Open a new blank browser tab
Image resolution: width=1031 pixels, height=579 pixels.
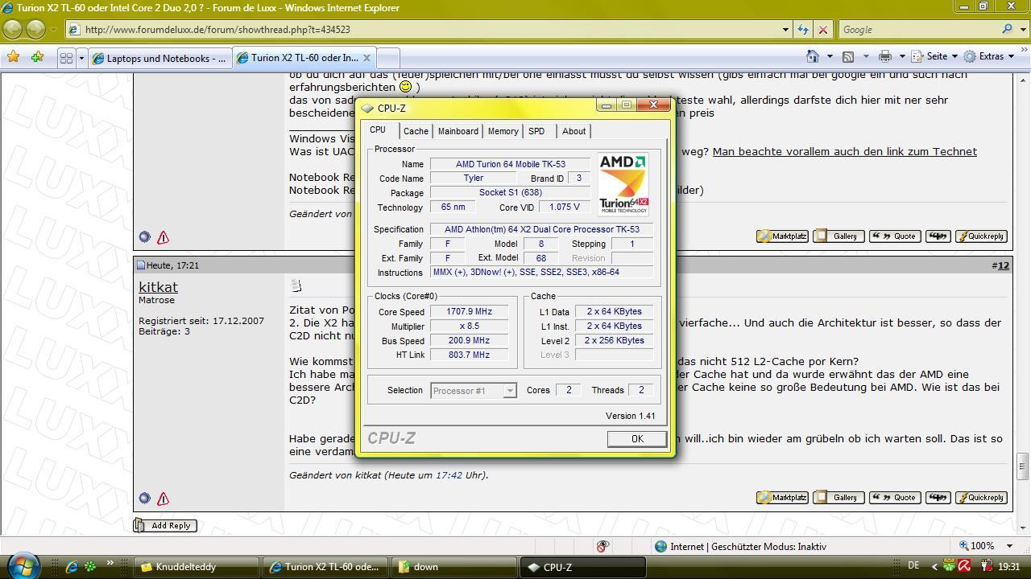387,58
